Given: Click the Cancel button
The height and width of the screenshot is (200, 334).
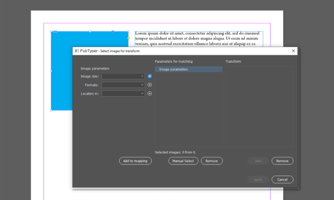Looking at the screenshot, I should [x=282, y=179].
